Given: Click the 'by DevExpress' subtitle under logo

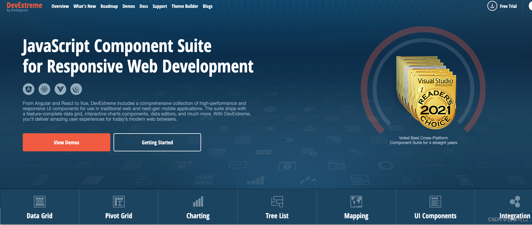Looking at the screenshot, I should [17, 10].
